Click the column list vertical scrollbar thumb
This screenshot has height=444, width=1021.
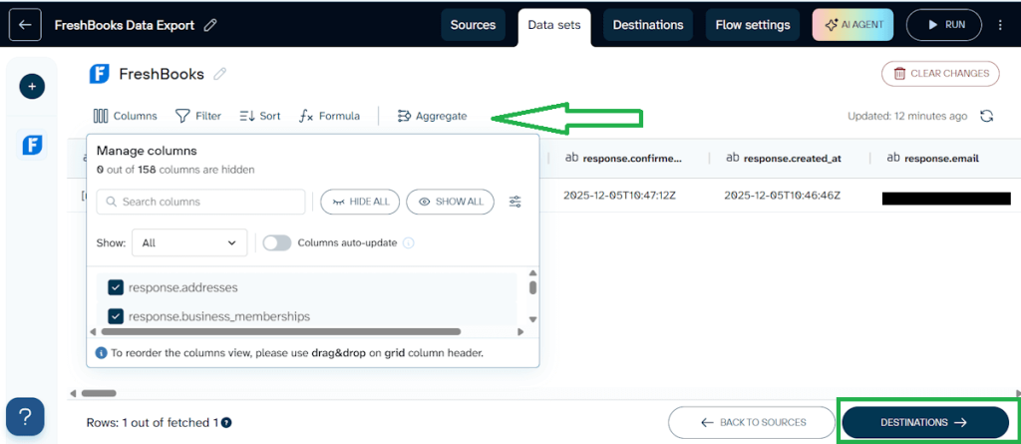532,287
